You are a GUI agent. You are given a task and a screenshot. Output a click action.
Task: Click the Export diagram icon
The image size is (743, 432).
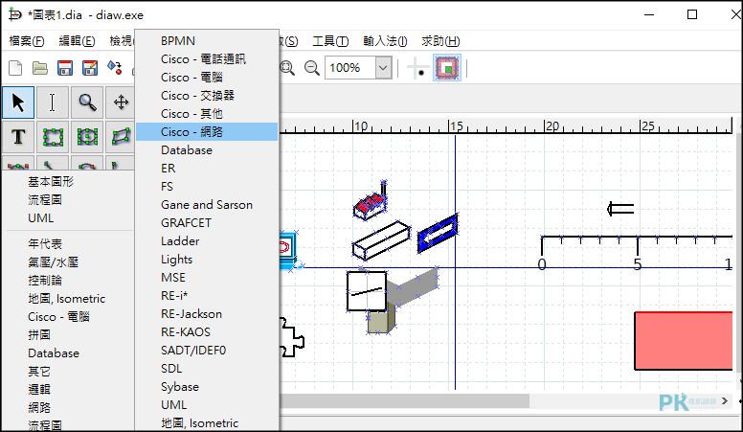pyautogui.click(x=114, y=68)
